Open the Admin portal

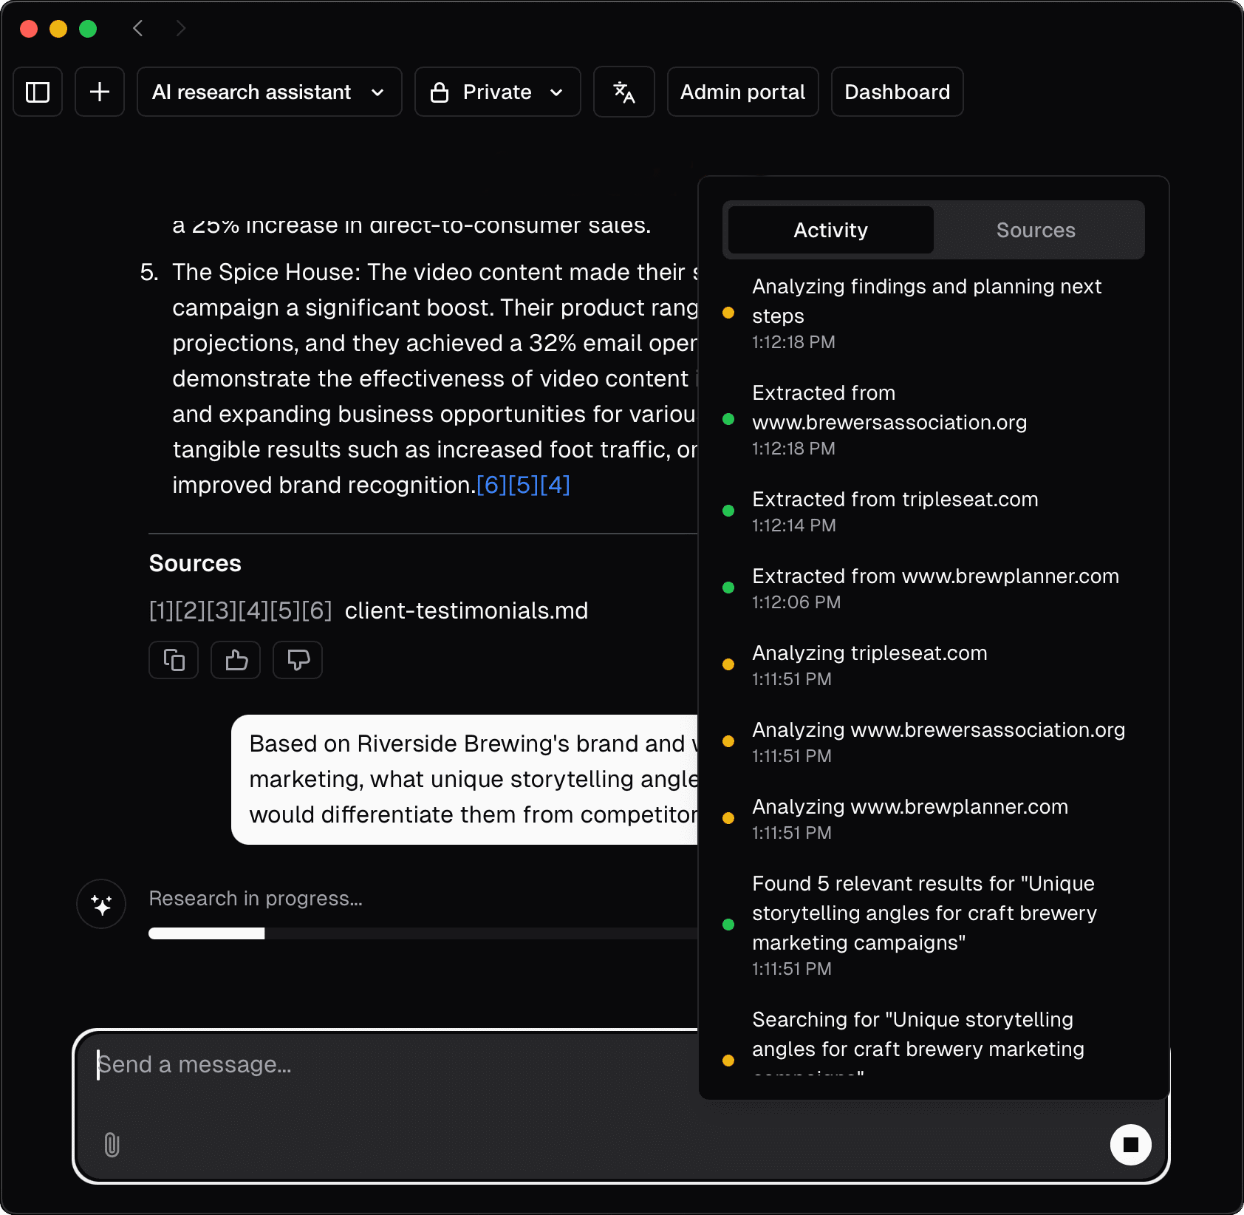click(742, 92)
